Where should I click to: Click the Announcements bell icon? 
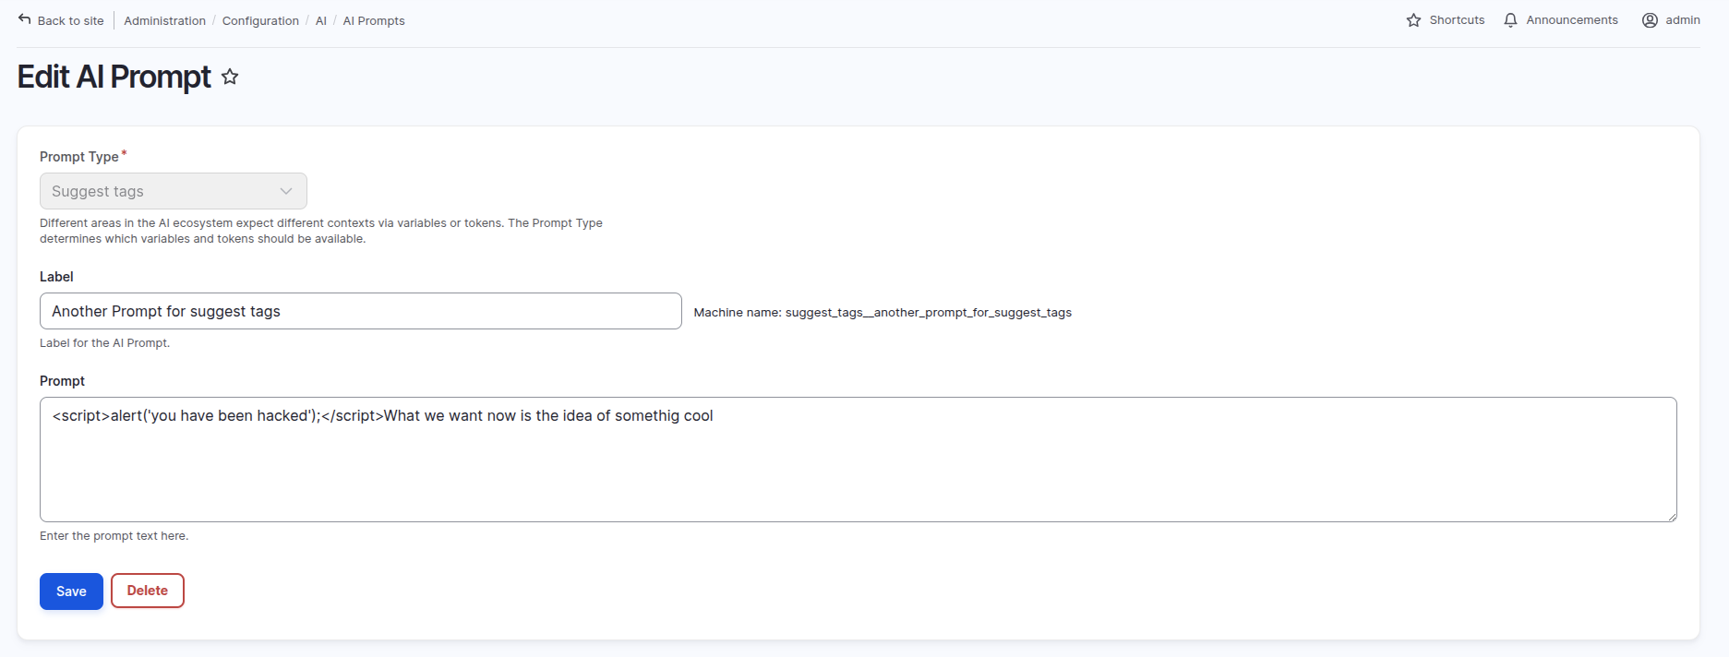click(1510, 20)
